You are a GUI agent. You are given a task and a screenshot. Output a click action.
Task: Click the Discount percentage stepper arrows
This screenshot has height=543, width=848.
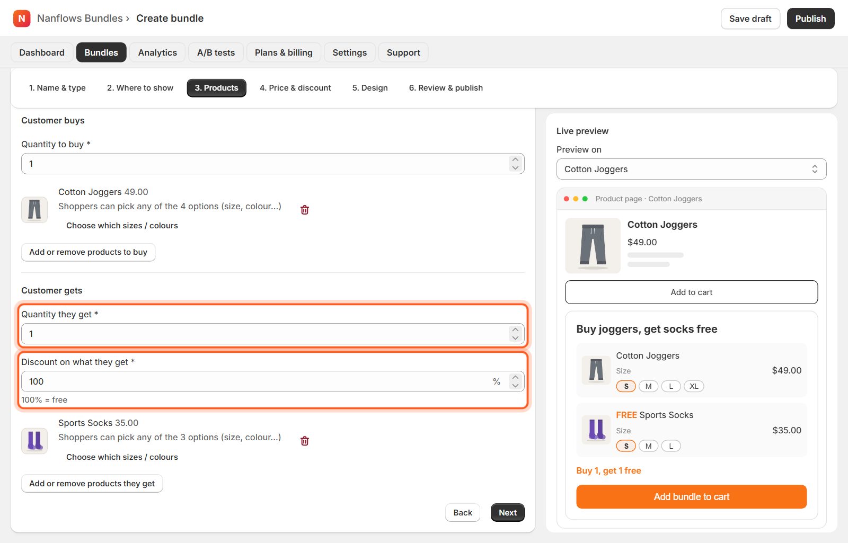point(515,381)
